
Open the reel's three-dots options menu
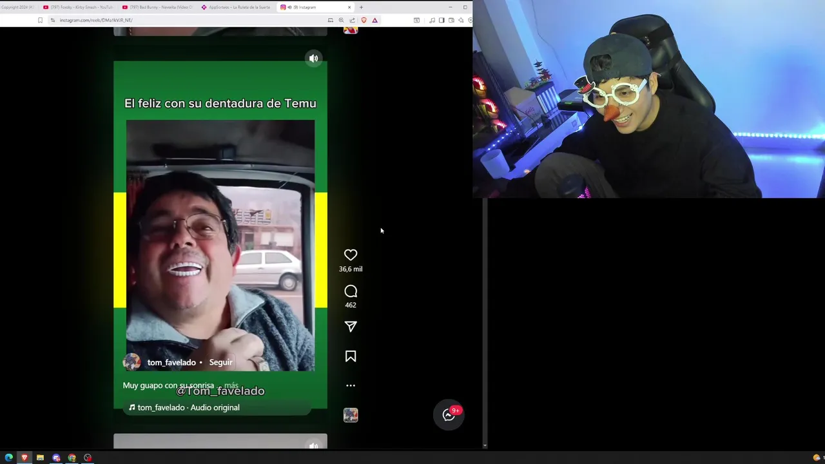(x=351, y=385)
